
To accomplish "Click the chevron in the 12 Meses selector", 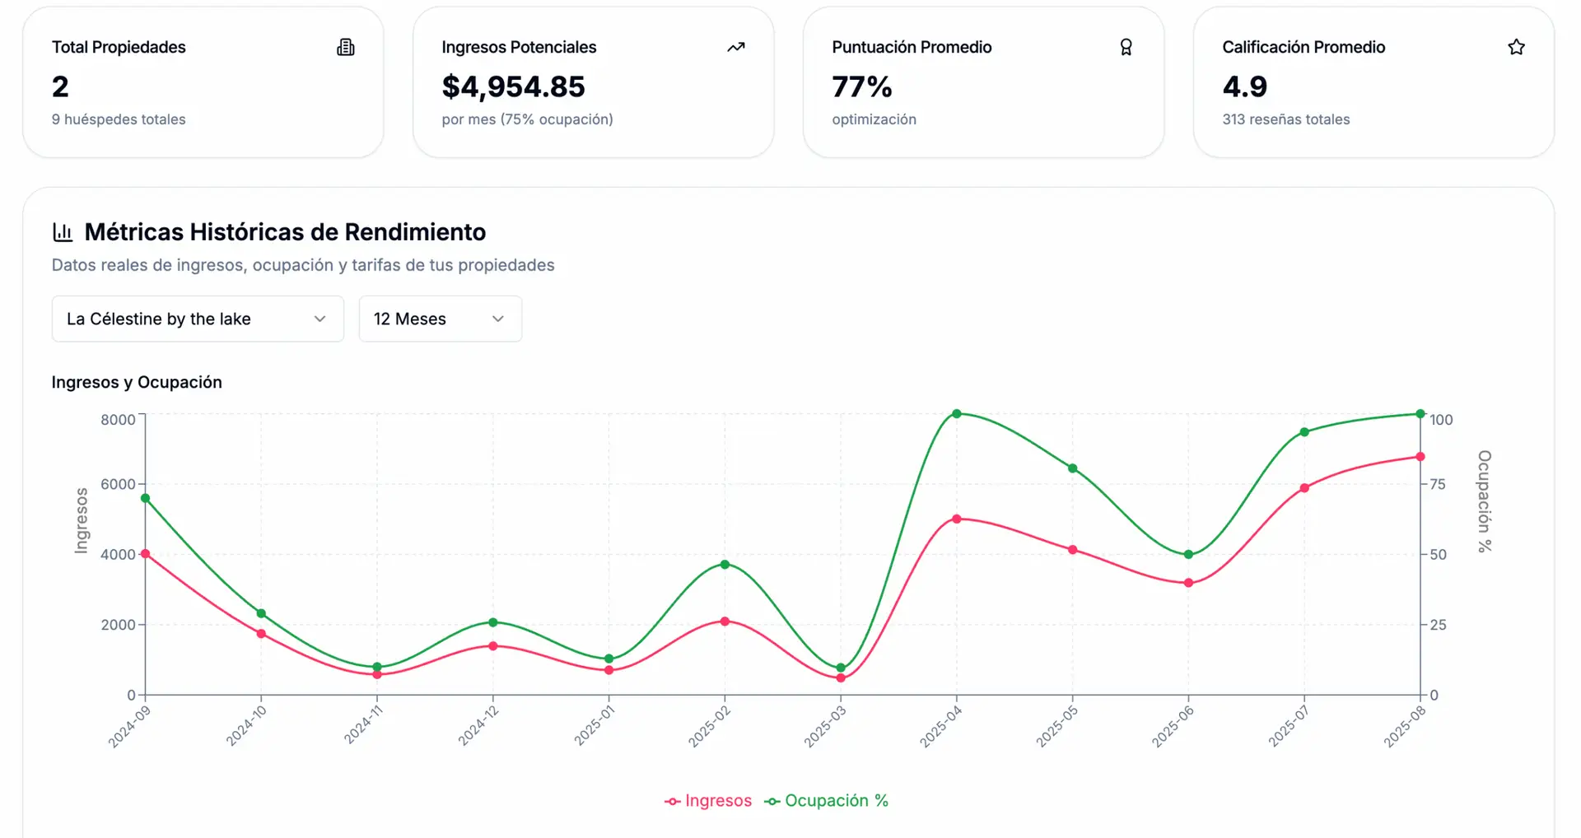I will click(497, 319).
